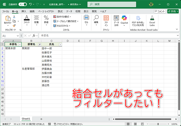Switch to the 表示 tab

[86, 11]
